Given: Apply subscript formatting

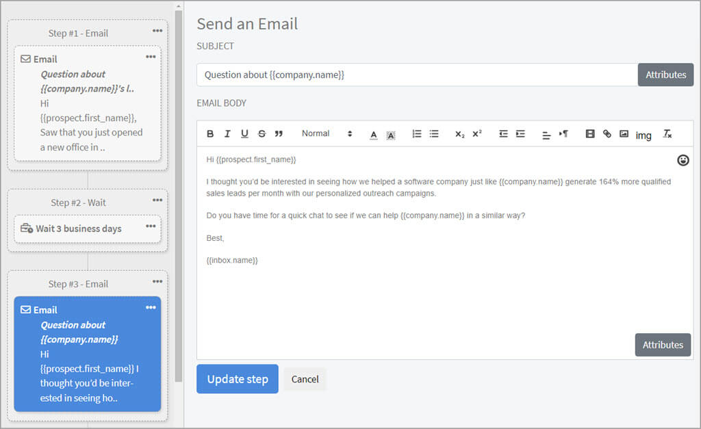Looking at the screenshot, I should (x=460, y=134).
